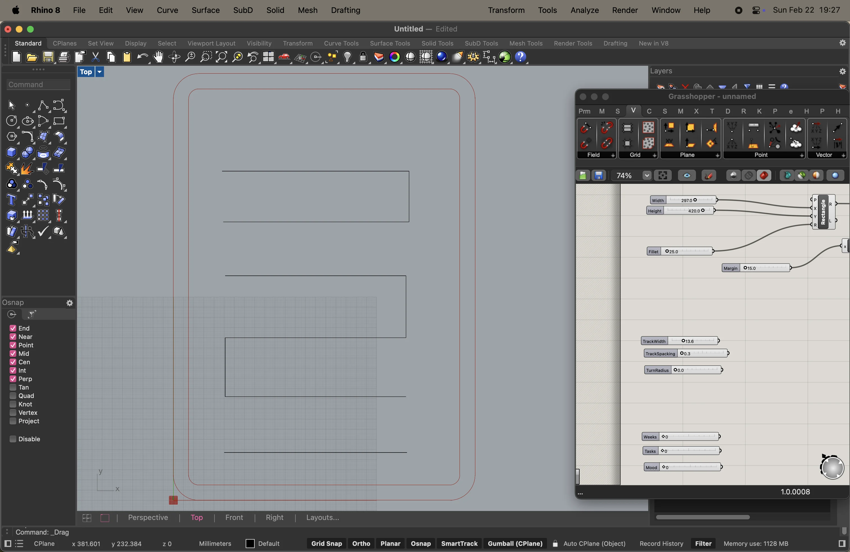The image size is (850, 552).
Task: Click the Perspective viewport tab
Action: point(148,517)
